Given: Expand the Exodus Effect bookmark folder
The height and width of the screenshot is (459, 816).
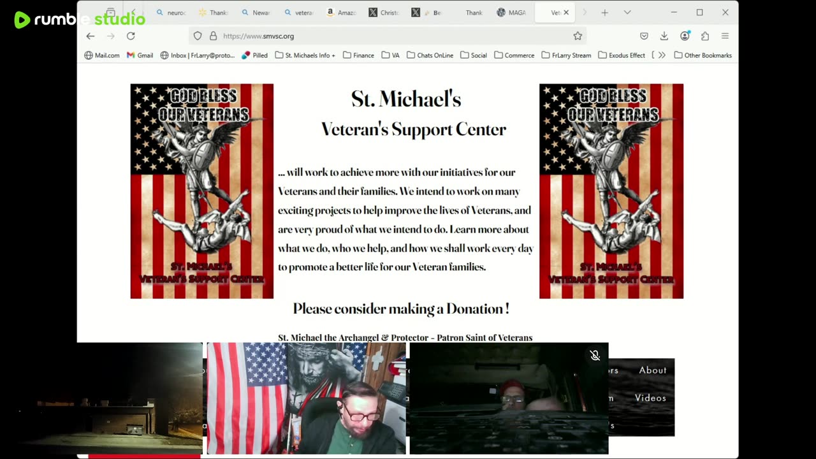Looking at the screenshot, I should (622, 55).
